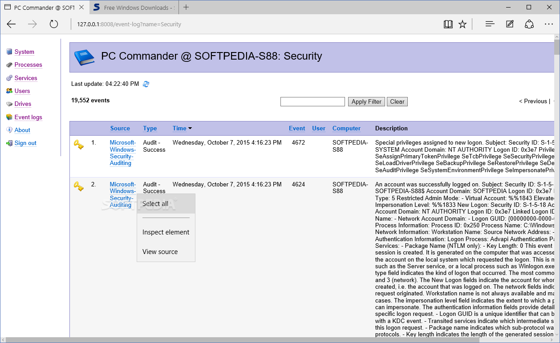This screenshot has width=560, height=343.
Task: Click the System sidebar icon
Action: [x=9, y=52]
